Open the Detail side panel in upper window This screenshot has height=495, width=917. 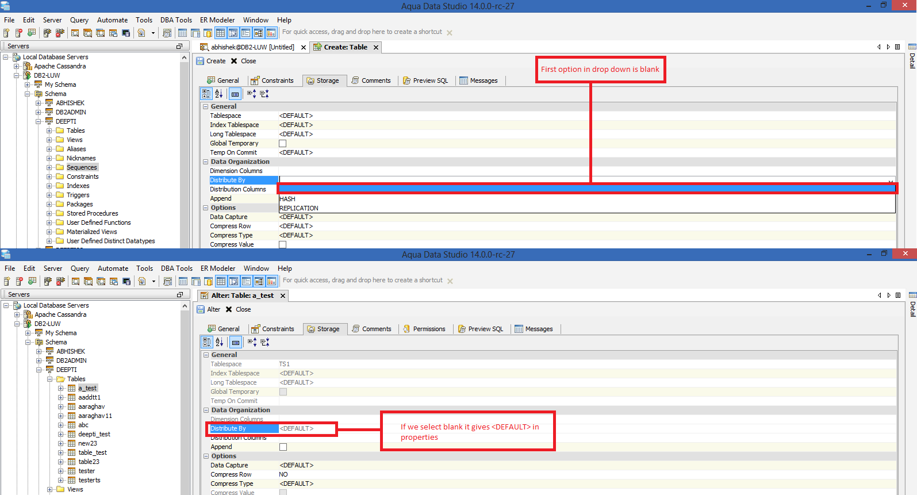tap(912, 56)
